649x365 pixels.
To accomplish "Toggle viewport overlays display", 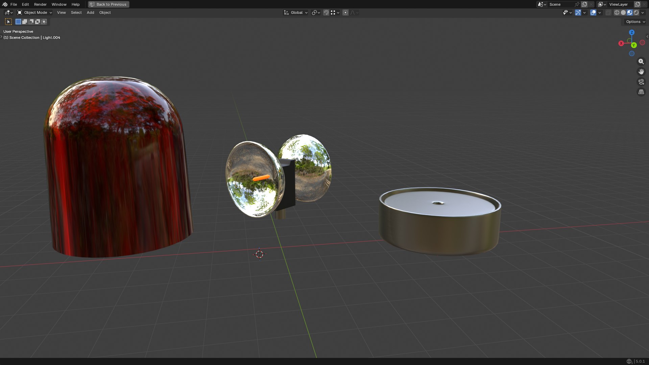I will coord(593,13).
